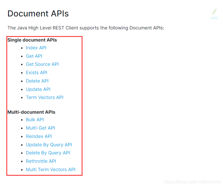This screenshot has height=187, width=223.
Task: Follow the Delete API link
Action: (37, 81)
